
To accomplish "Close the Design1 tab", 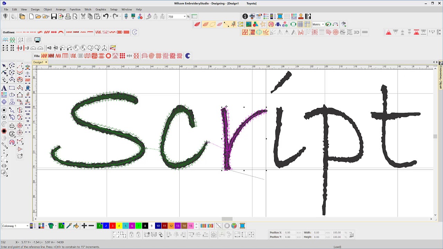I will click(x=46, y=62).
